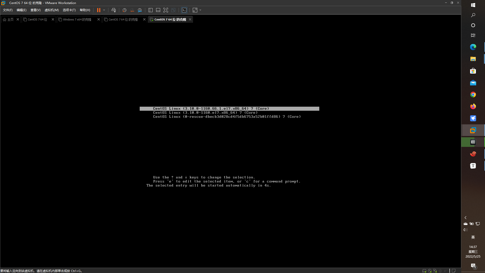Open the 选项卡(T) menu
The width and height of the screenshot is (485, 273).
click(x=69, y=10)
